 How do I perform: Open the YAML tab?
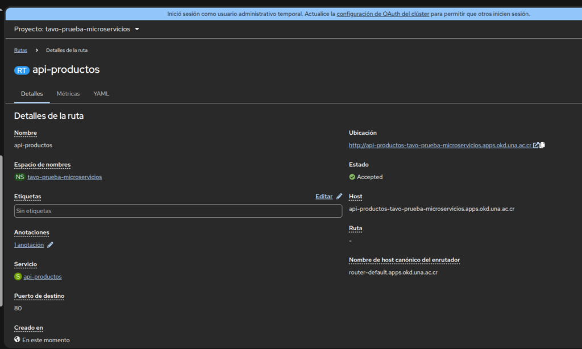coord(101,93)
